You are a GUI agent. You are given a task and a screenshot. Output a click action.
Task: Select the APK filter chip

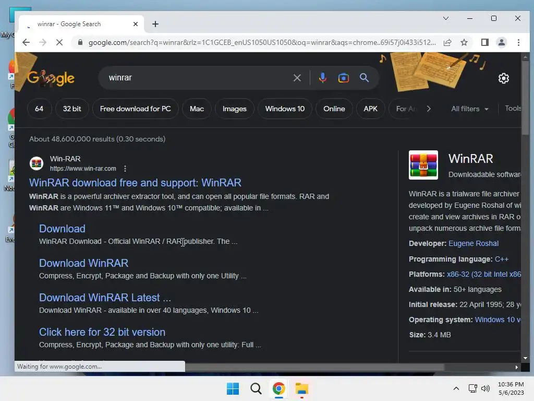pyautogui.click(x=370, y=109)
